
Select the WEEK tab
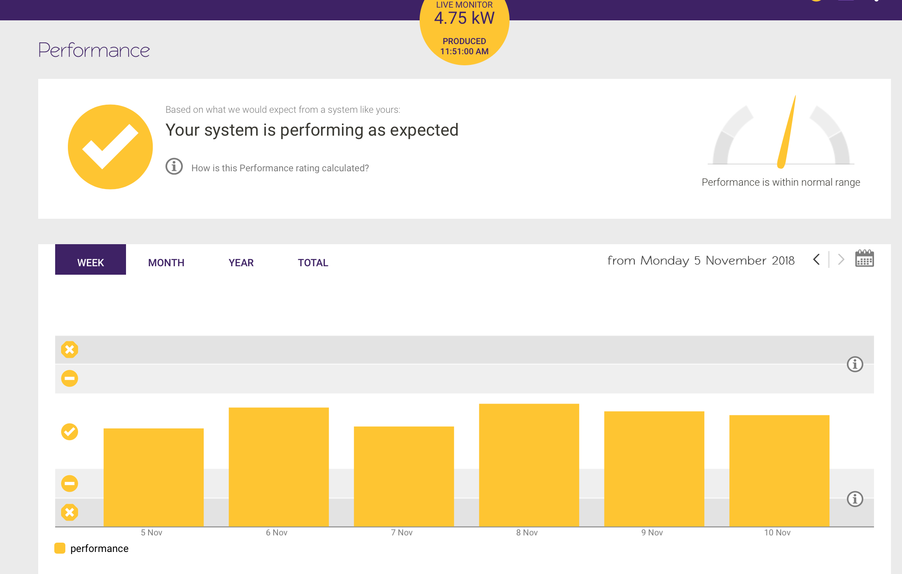tap(90, 259)
